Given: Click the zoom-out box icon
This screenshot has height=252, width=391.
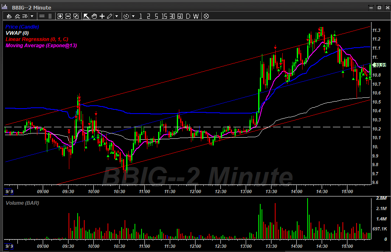Looking at the screenshot, I should [68, 16].
